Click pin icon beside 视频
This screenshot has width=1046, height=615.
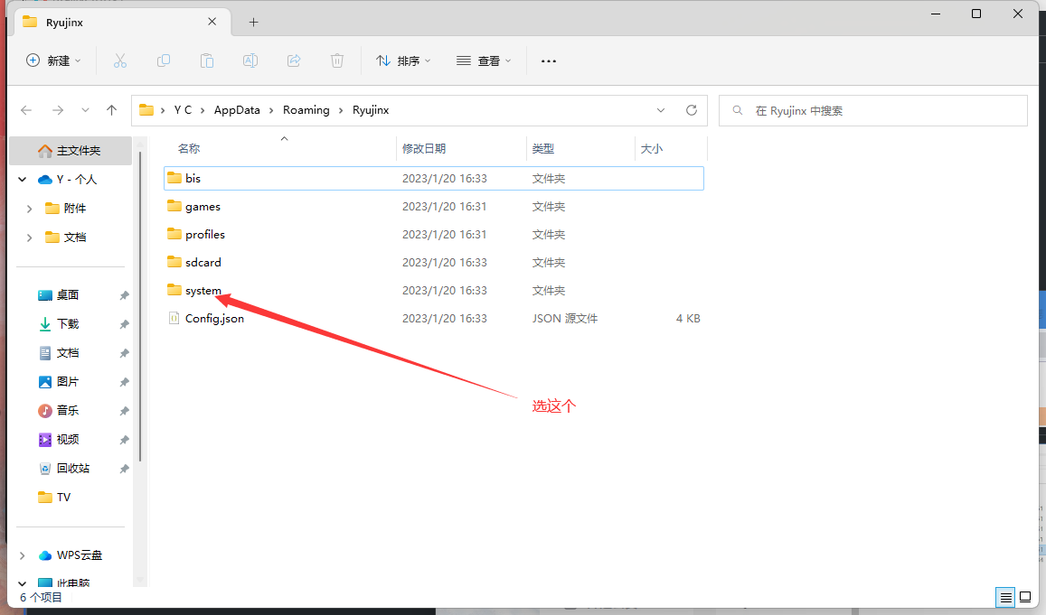click(124, 440)
